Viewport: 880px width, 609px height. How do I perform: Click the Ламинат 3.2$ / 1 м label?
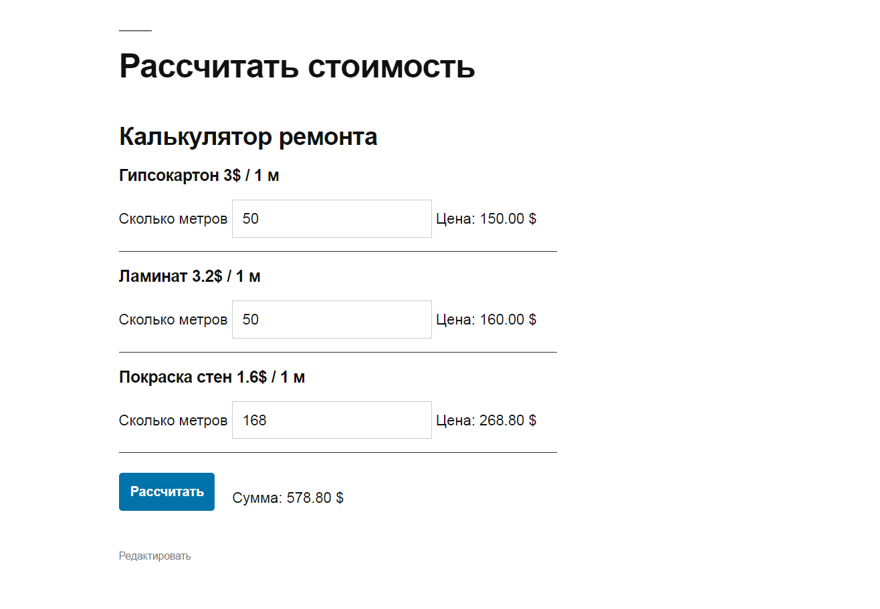click(190, 276)
